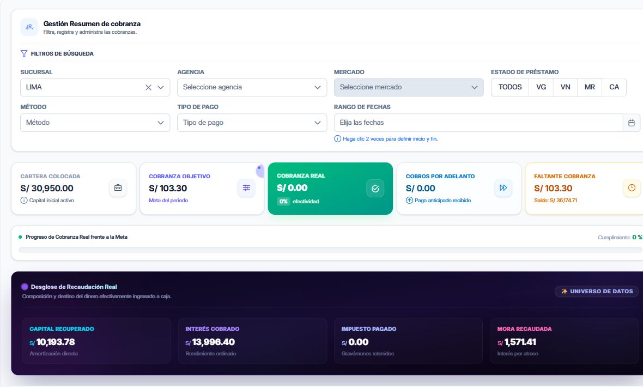Screen dimensions: 643x387
Task: Click the Mora Recaudada card
Action: point(565,341)
